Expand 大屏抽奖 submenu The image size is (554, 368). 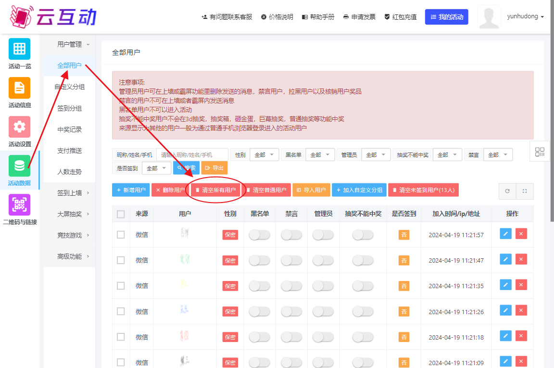click(x=70, y=214)
